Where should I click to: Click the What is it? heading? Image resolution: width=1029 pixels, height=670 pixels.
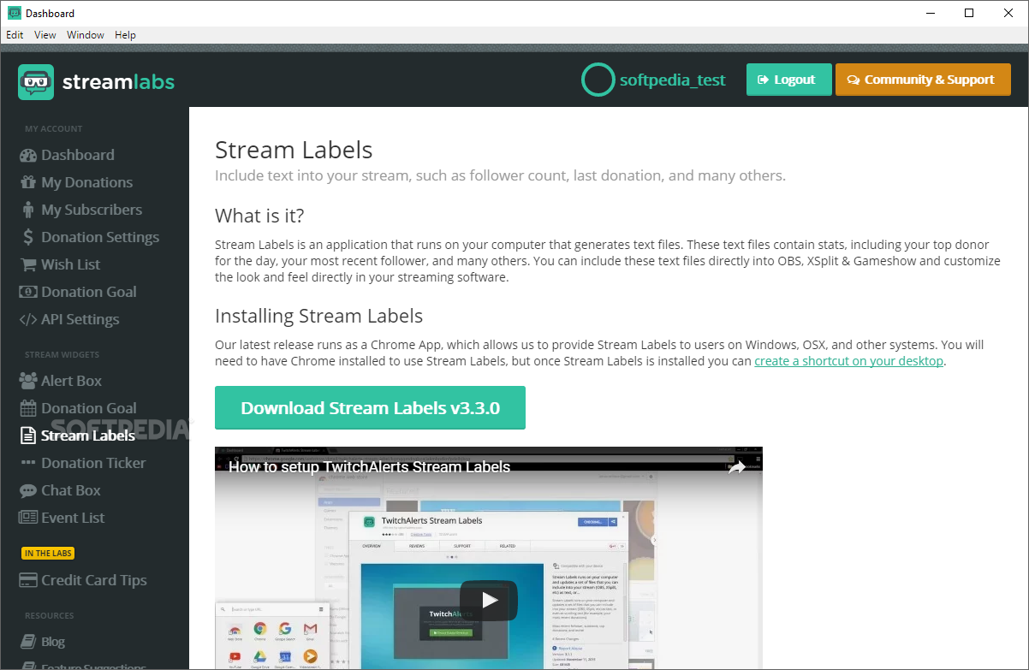tap(259, 215)
